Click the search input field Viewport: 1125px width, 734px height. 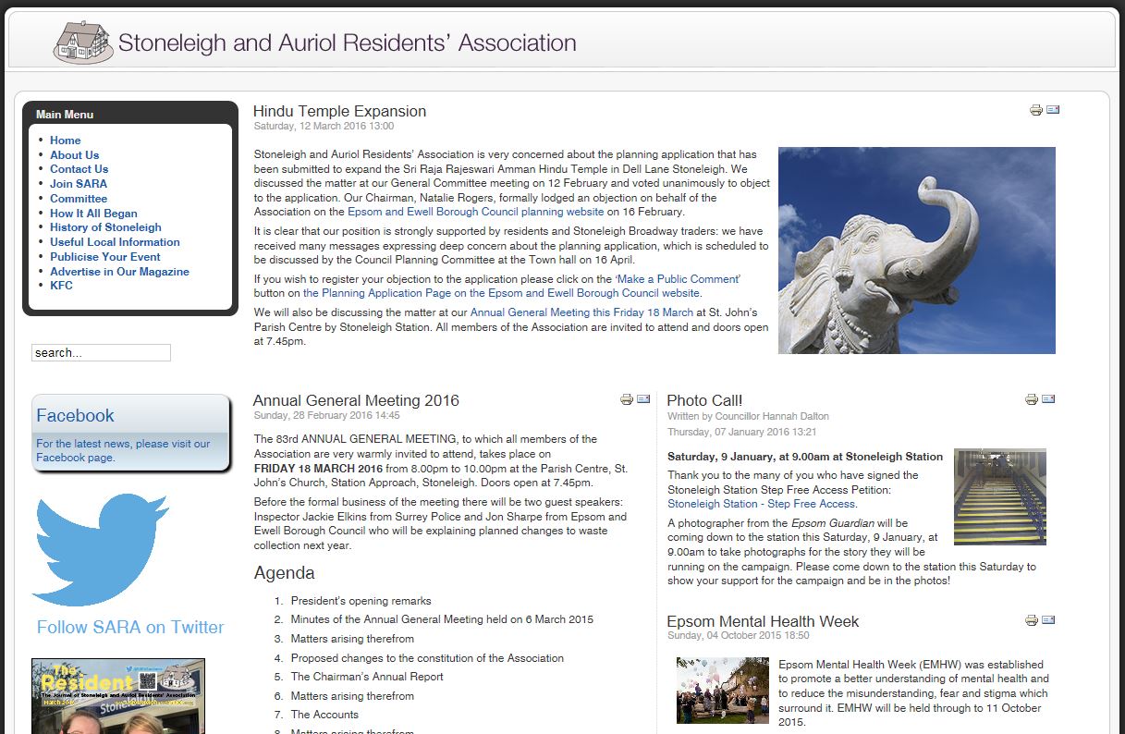101,352
